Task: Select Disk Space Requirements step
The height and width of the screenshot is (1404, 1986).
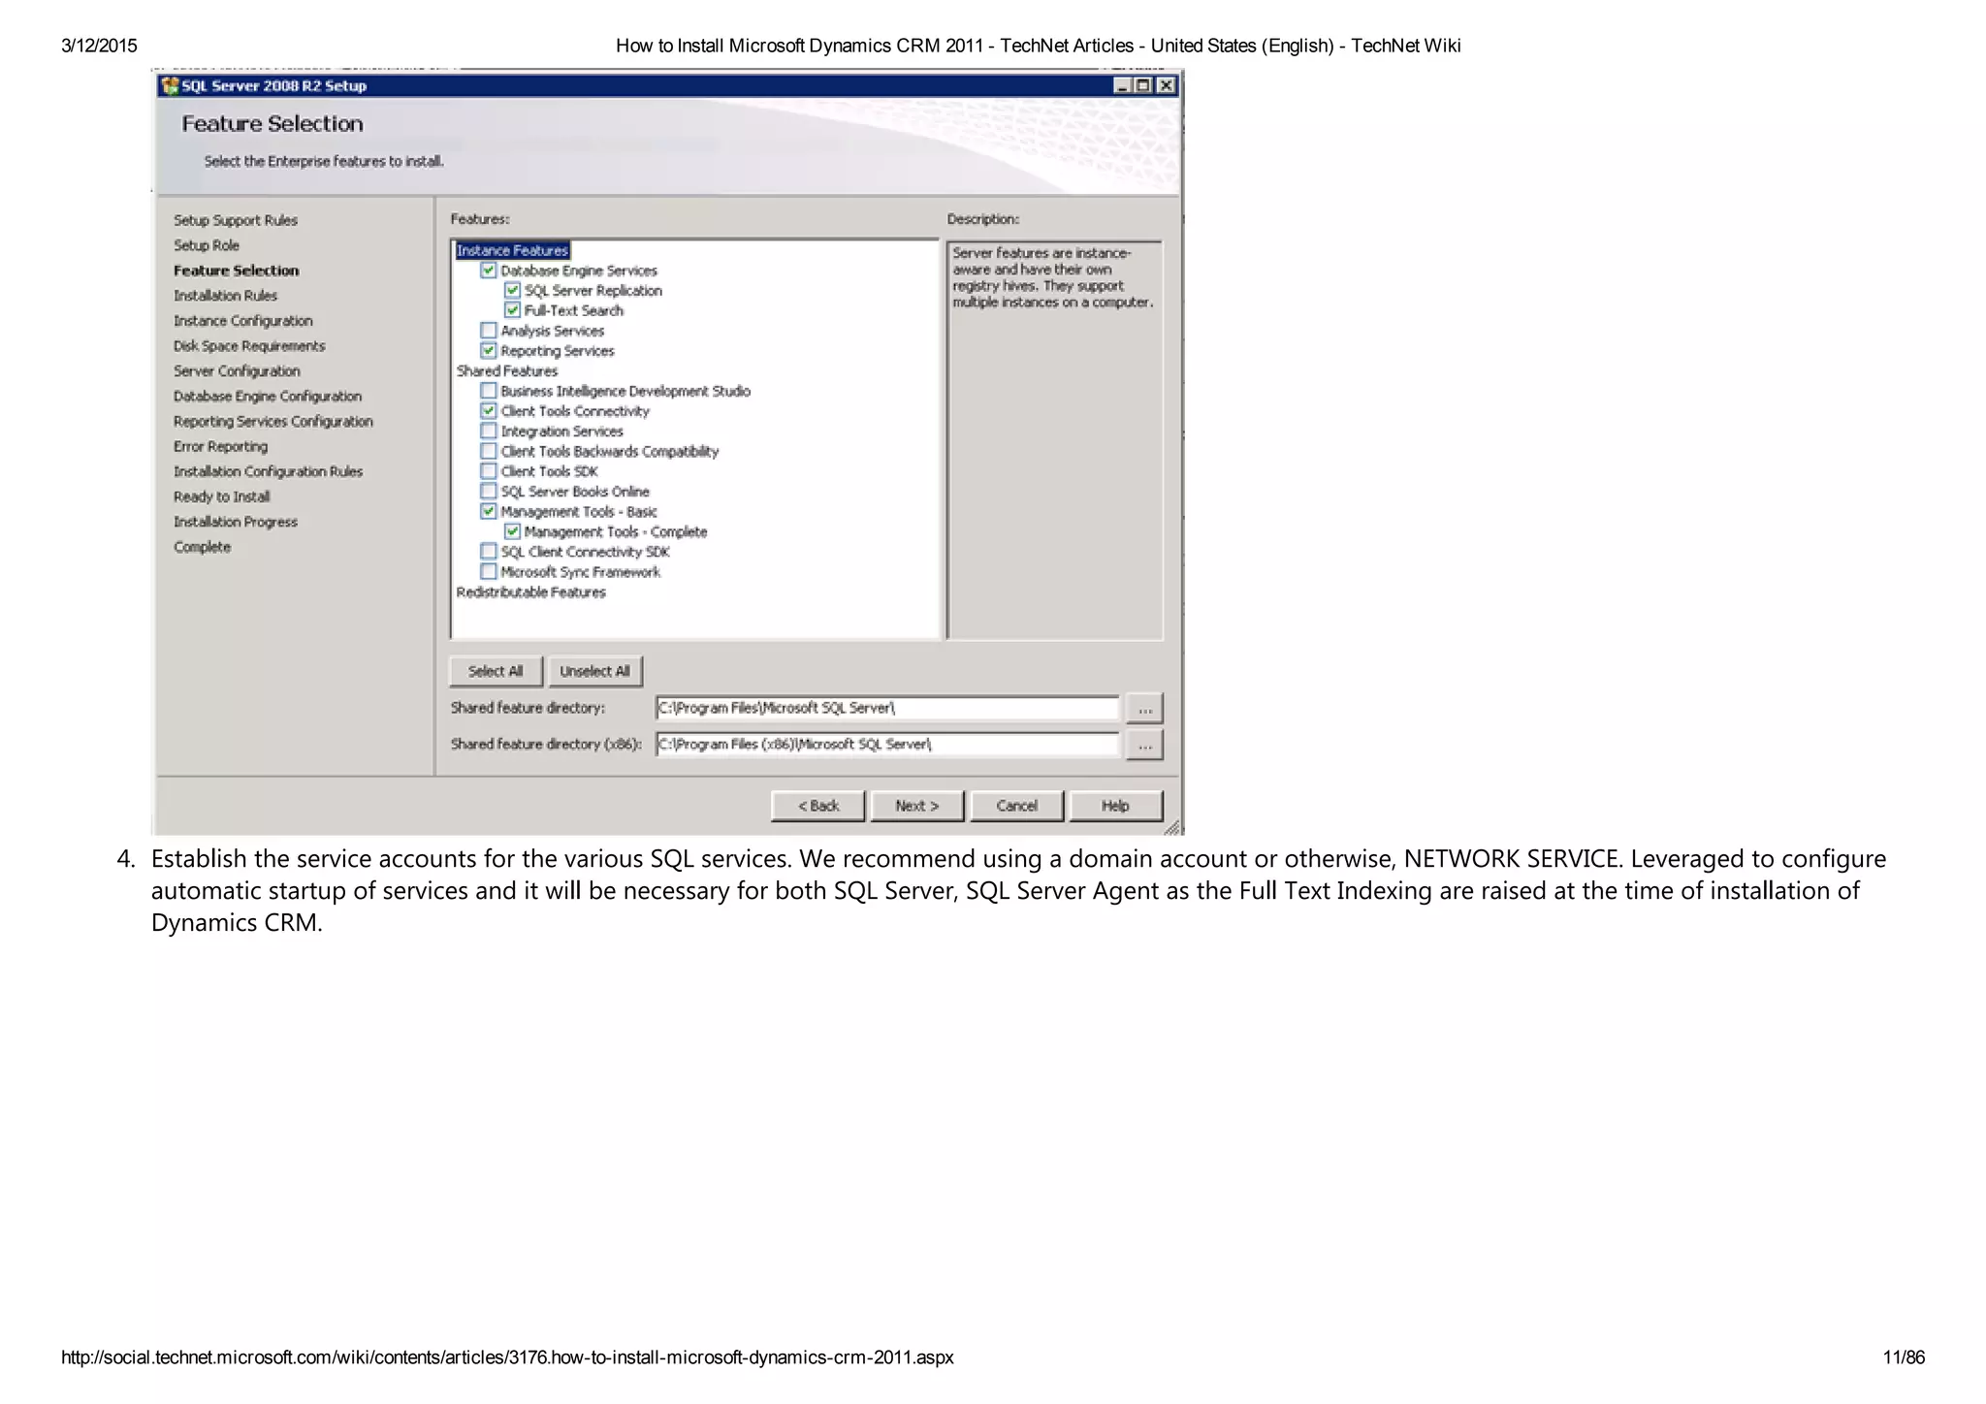Action: (x=249, y=346)
